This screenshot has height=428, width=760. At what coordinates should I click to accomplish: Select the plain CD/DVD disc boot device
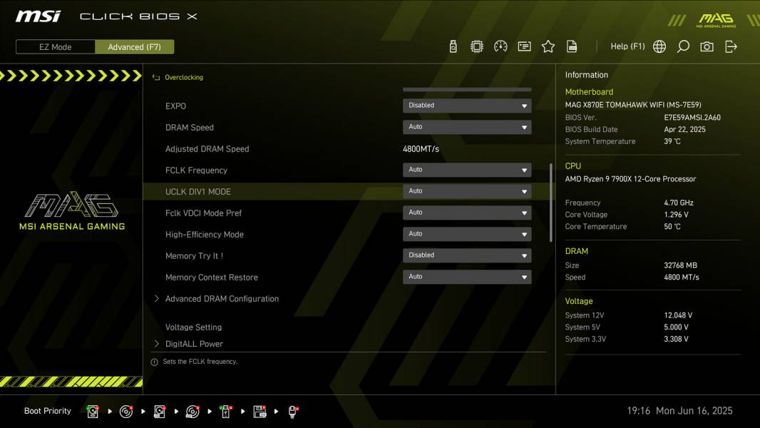126,412
